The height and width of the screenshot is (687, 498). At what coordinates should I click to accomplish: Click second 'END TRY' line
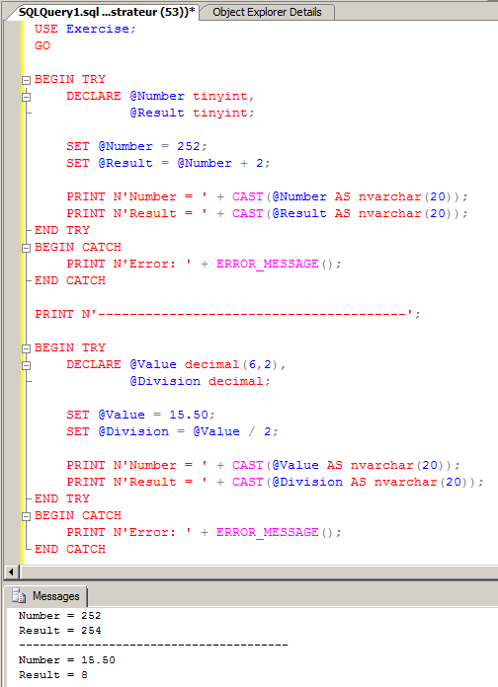coord(62,498)
